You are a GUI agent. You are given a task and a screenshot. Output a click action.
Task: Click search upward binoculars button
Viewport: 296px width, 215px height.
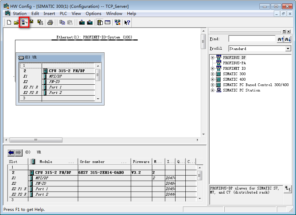point(280,39)
